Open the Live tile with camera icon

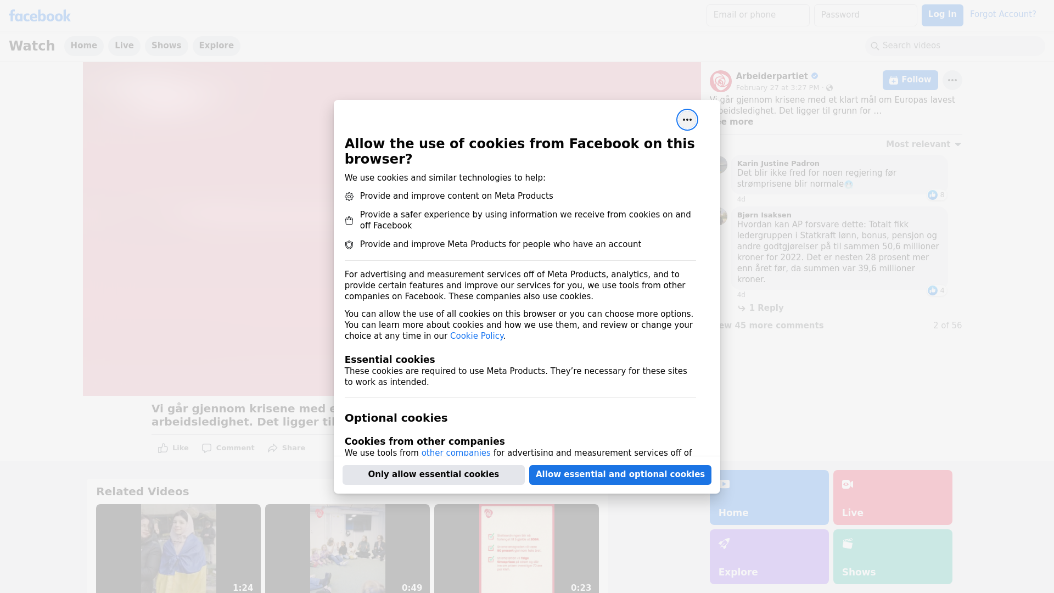point(892,497)
